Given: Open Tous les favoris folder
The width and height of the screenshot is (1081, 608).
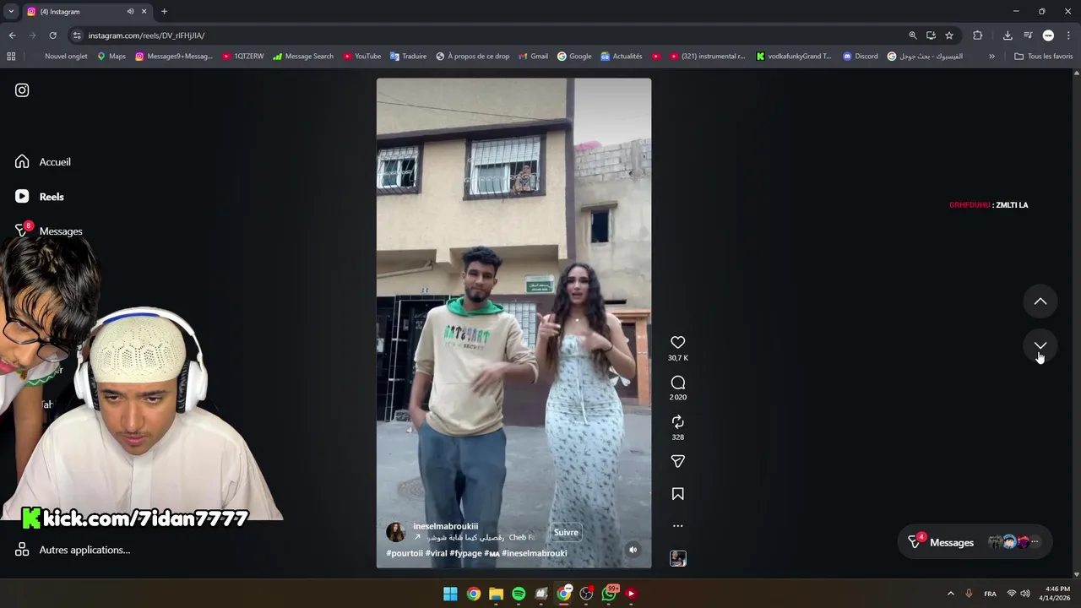Looking at the screenshot, I should click(1043, 57).
